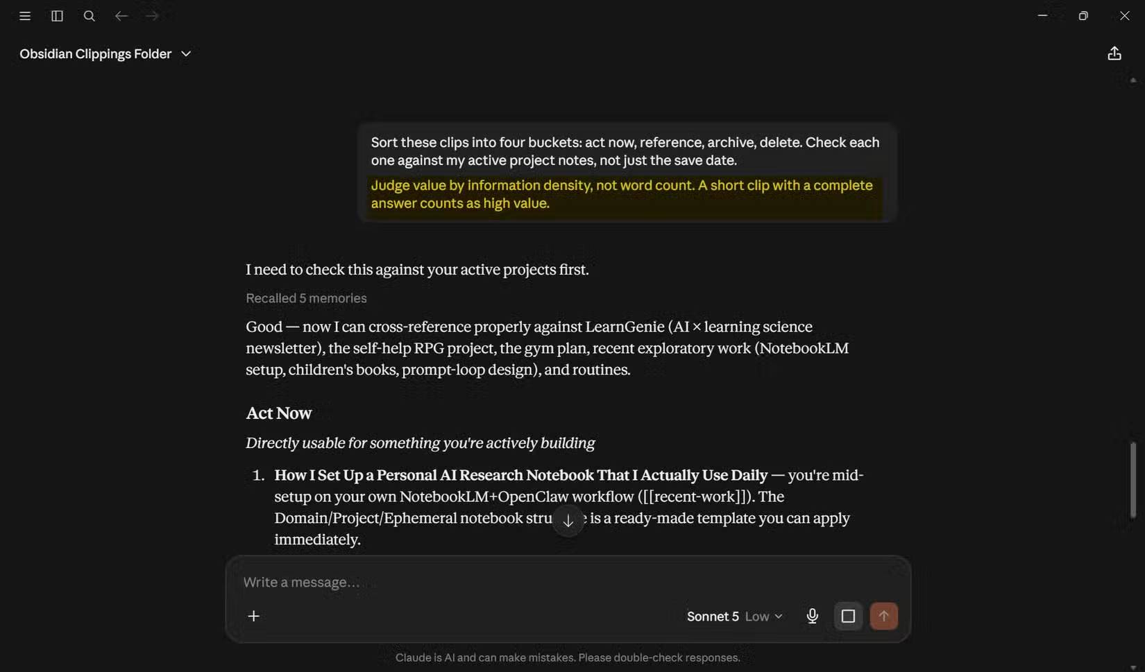Image resolution: width=1145 pixels, height=672 pixels.
Task: Open search with the magnifier icon
Action: [x=89, y=16]
